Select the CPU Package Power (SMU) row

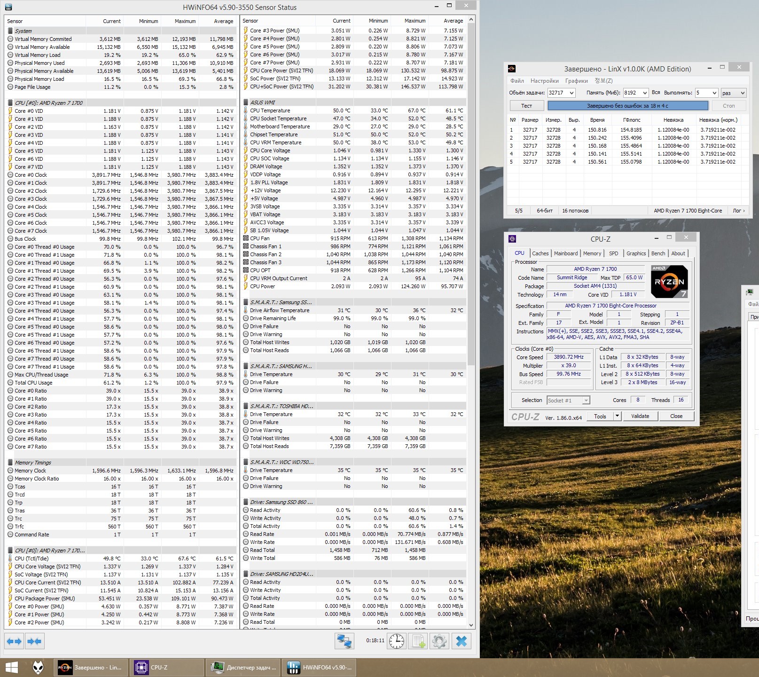[121, 598]
